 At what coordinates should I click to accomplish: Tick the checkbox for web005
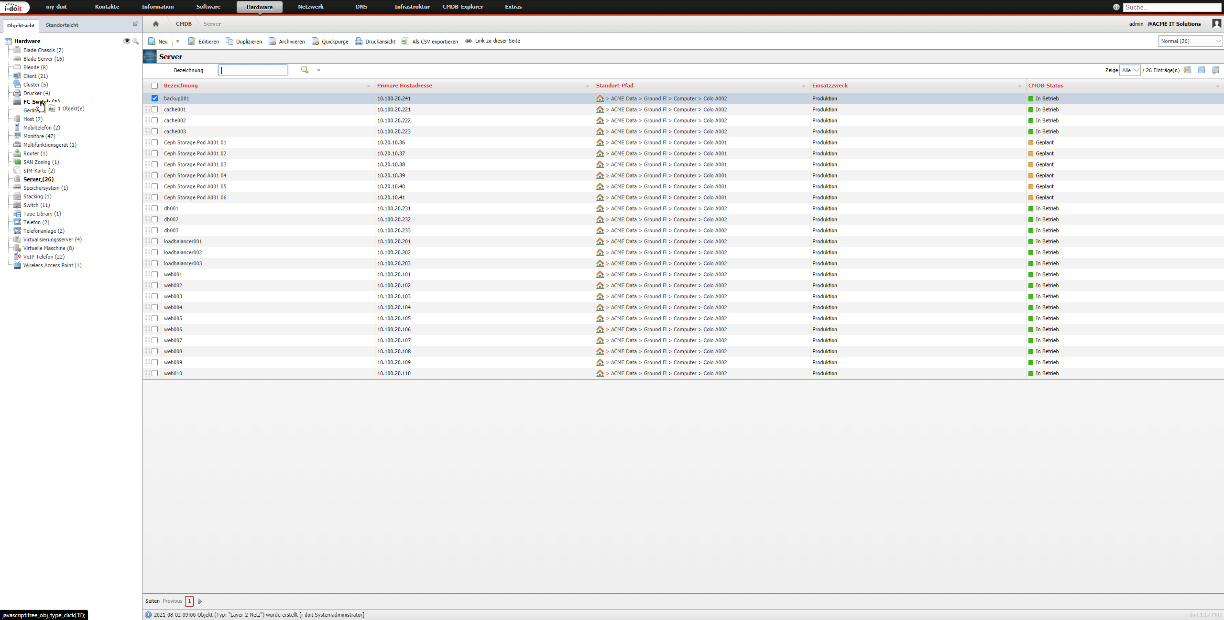click(x=154, y=318)
